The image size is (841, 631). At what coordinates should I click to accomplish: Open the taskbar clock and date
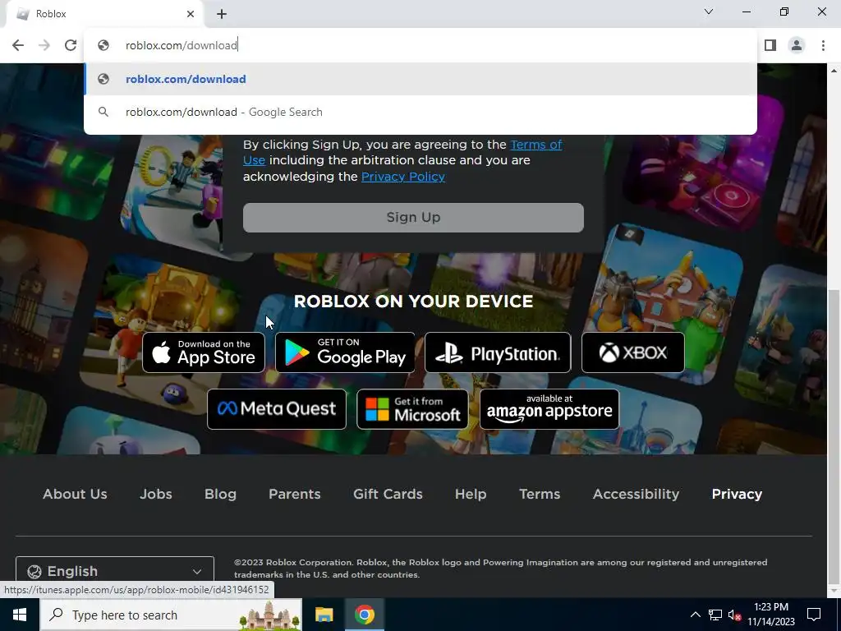pos(770,615)
